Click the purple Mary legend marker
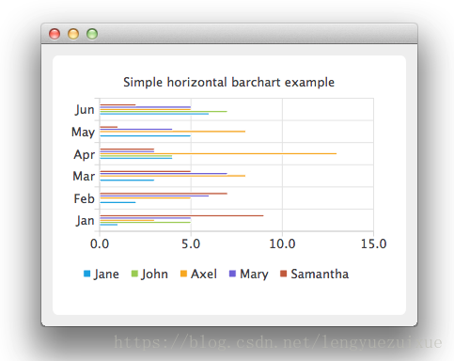 (232, 274)
